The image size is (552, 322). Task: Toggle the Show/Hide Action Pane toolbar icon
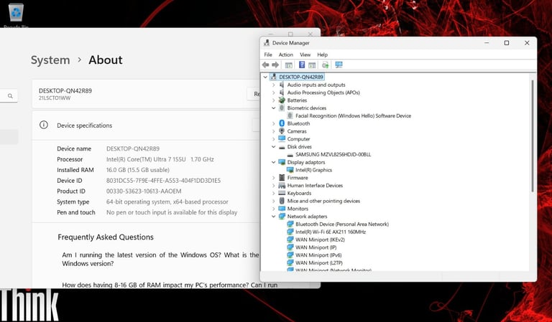pos(312,65)
